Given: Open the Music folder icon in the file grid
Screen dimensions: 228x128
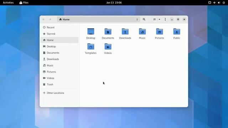Looking at the screenshot, I should (142, 32).
